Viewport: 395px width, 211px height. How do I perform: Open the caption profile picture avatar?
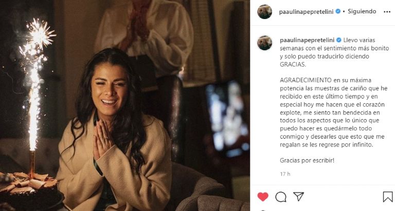click(264, 43)
